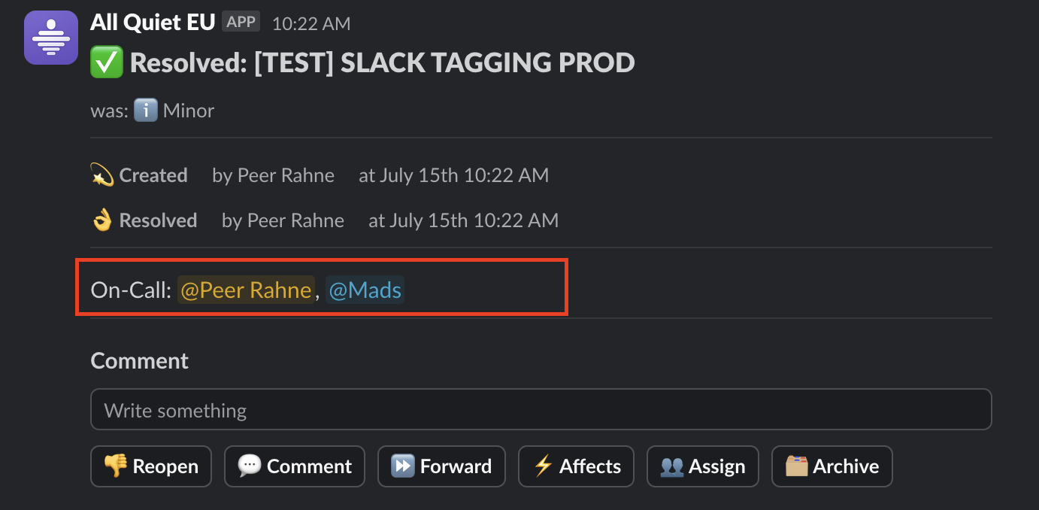The image size is (1039, 510).
Task: Click the All Quiet EU app avatar
Action: coord(51,38)
